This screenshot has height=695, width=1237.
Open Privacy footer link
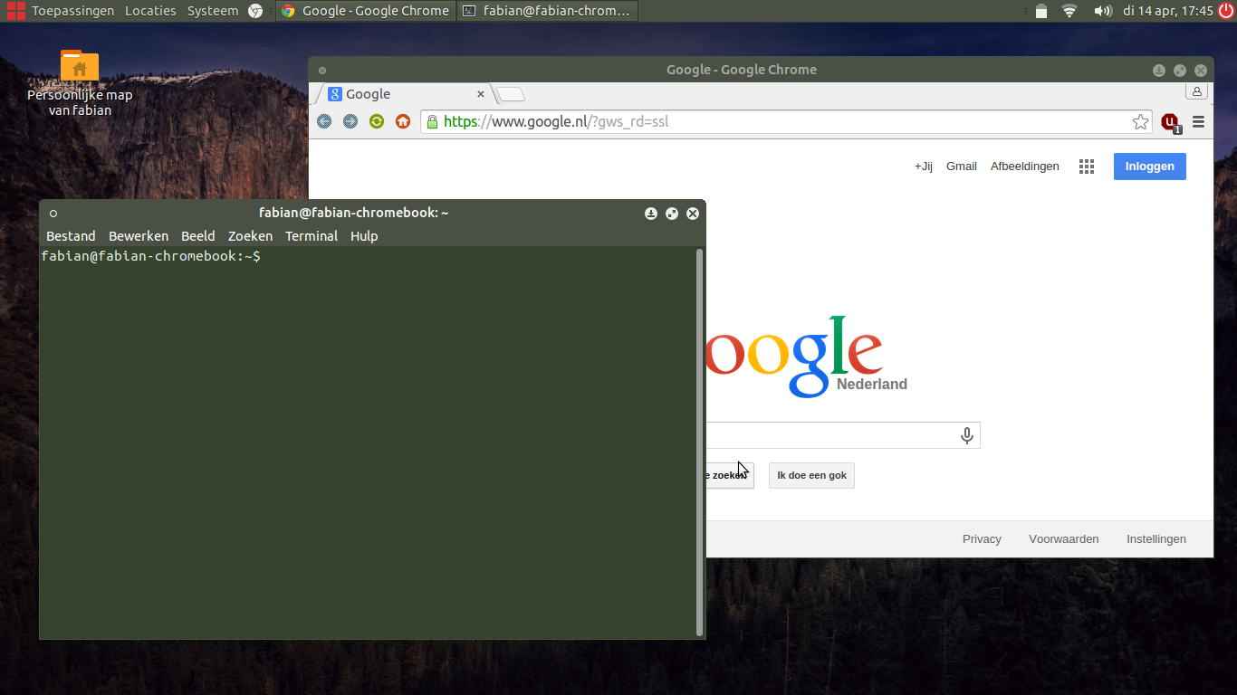pos(982,539)
